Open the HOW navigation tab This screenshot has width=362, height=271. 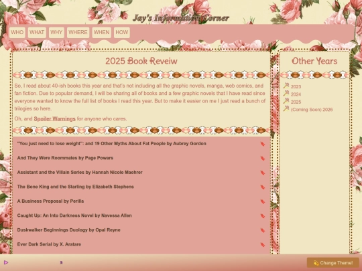coord(121,33)
